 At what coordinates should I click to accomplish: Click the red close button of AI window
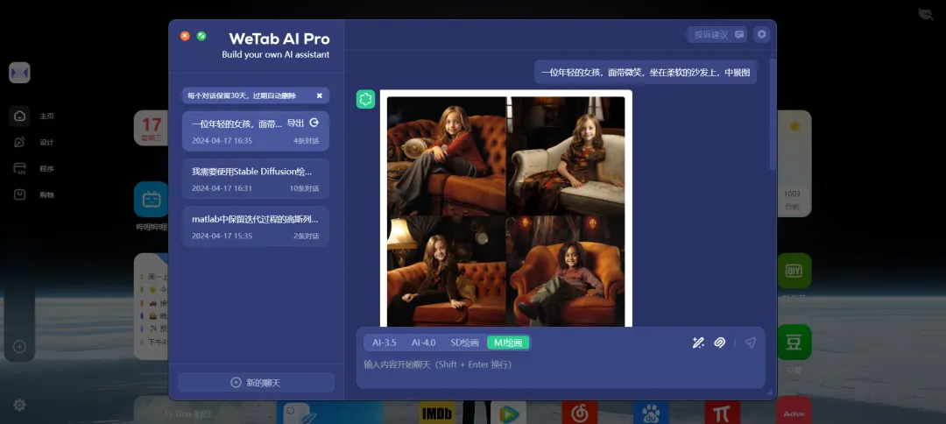pos(185,36)
